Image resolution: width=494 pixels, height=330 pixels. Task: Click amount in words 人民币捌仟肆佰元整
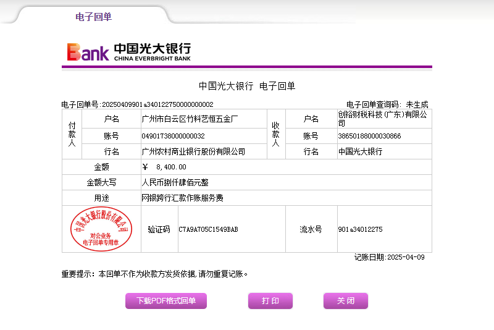[175, 182]
